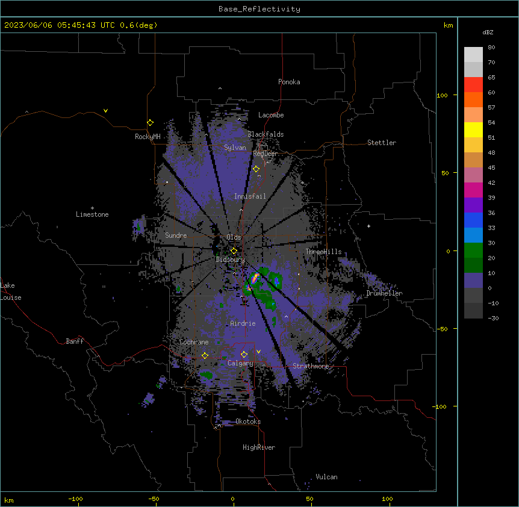Click the yellow diamond marker below RedDeer
Screen dimensions: 519x507
click(x=256, y=169)
